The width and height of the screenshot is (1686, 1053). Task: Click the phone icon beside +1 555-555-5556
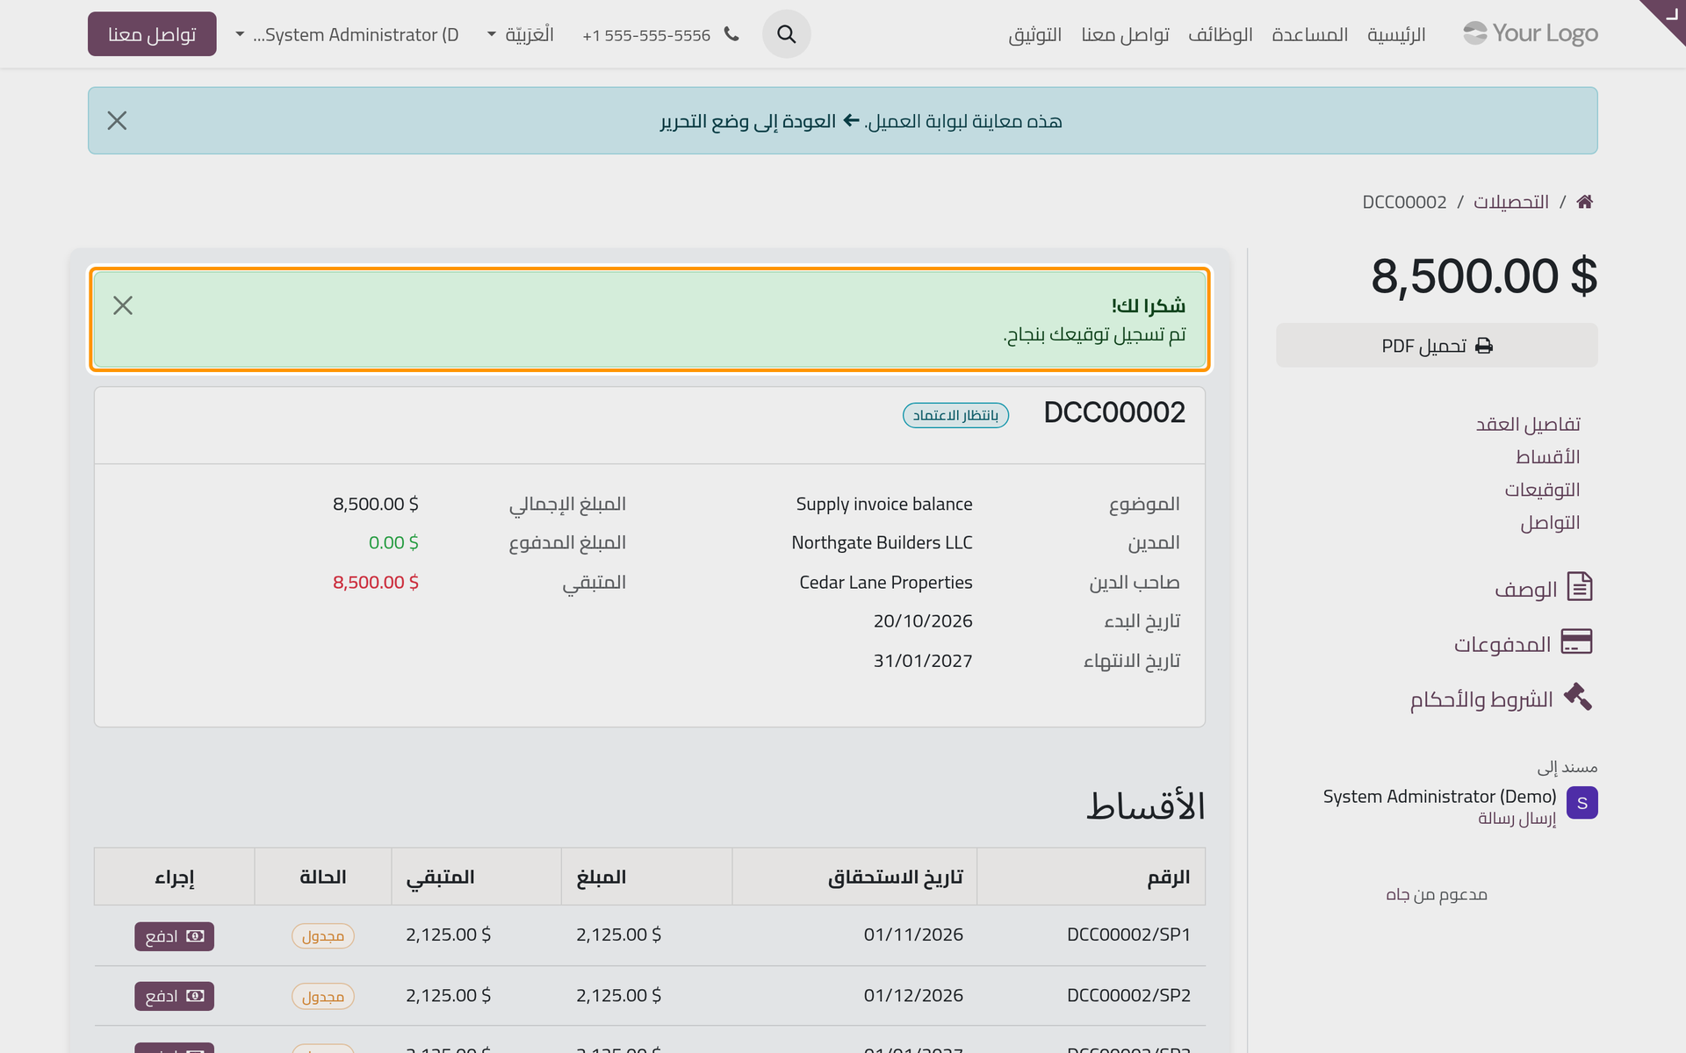pos(731,34)
